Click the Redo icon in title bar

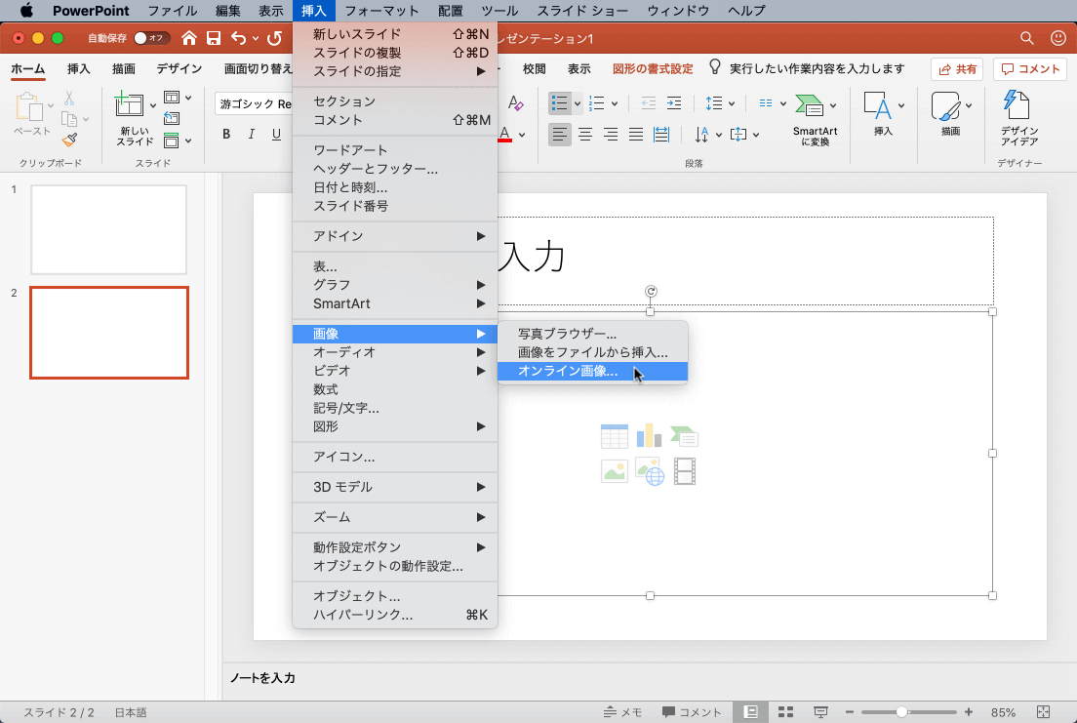tap(274, 38)
